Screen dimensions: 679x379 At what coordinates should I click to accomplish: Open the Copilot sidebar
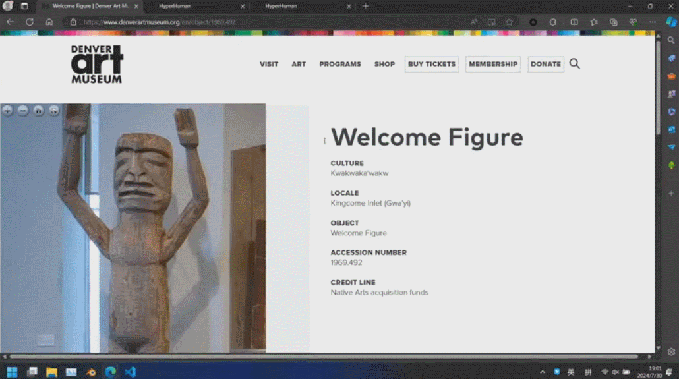[671, 22]
